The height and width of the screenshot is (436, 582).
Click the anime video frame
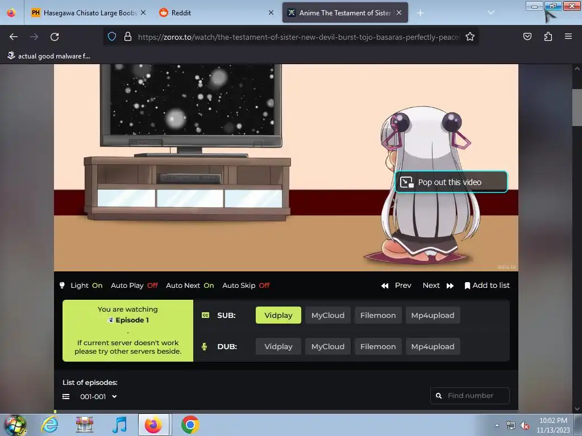pyautogui.click(x=286, y=167)
